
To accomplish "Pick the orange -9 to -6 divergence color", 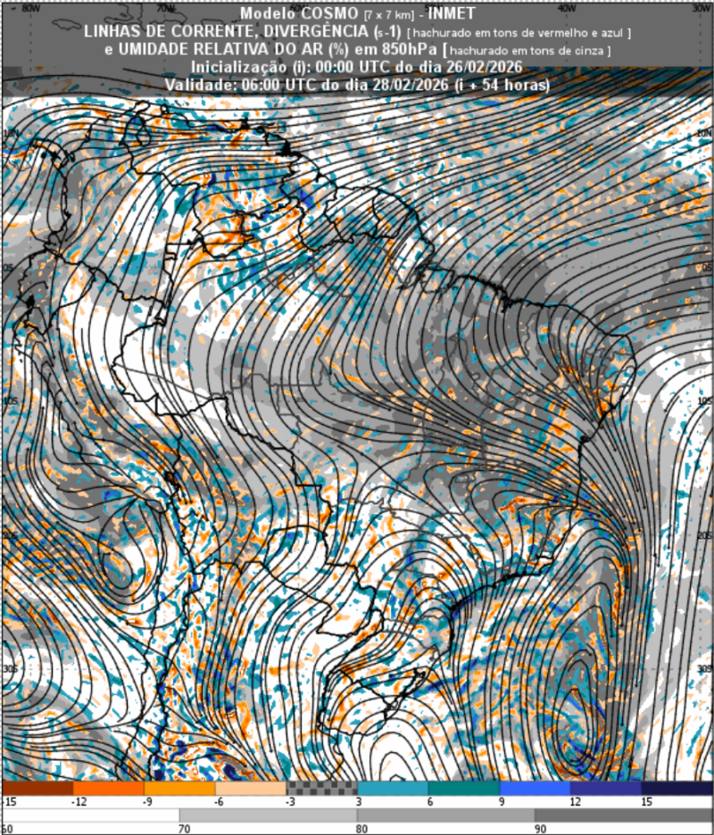I will (179, 789).
